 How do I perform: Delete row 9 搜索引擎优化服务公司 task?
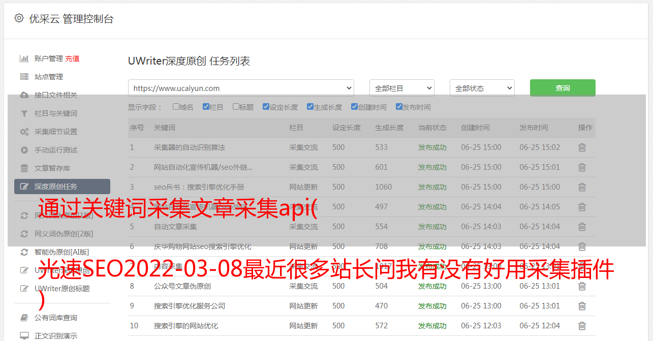[x=582, y=306]
